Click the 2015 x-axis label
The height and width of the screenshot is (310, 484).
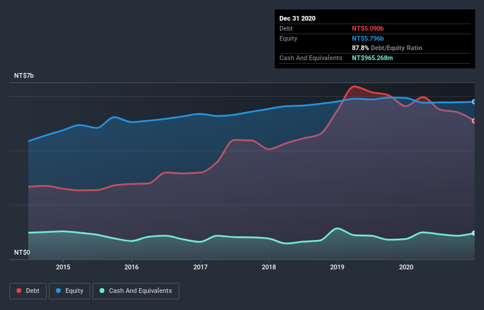coord(63,267)
